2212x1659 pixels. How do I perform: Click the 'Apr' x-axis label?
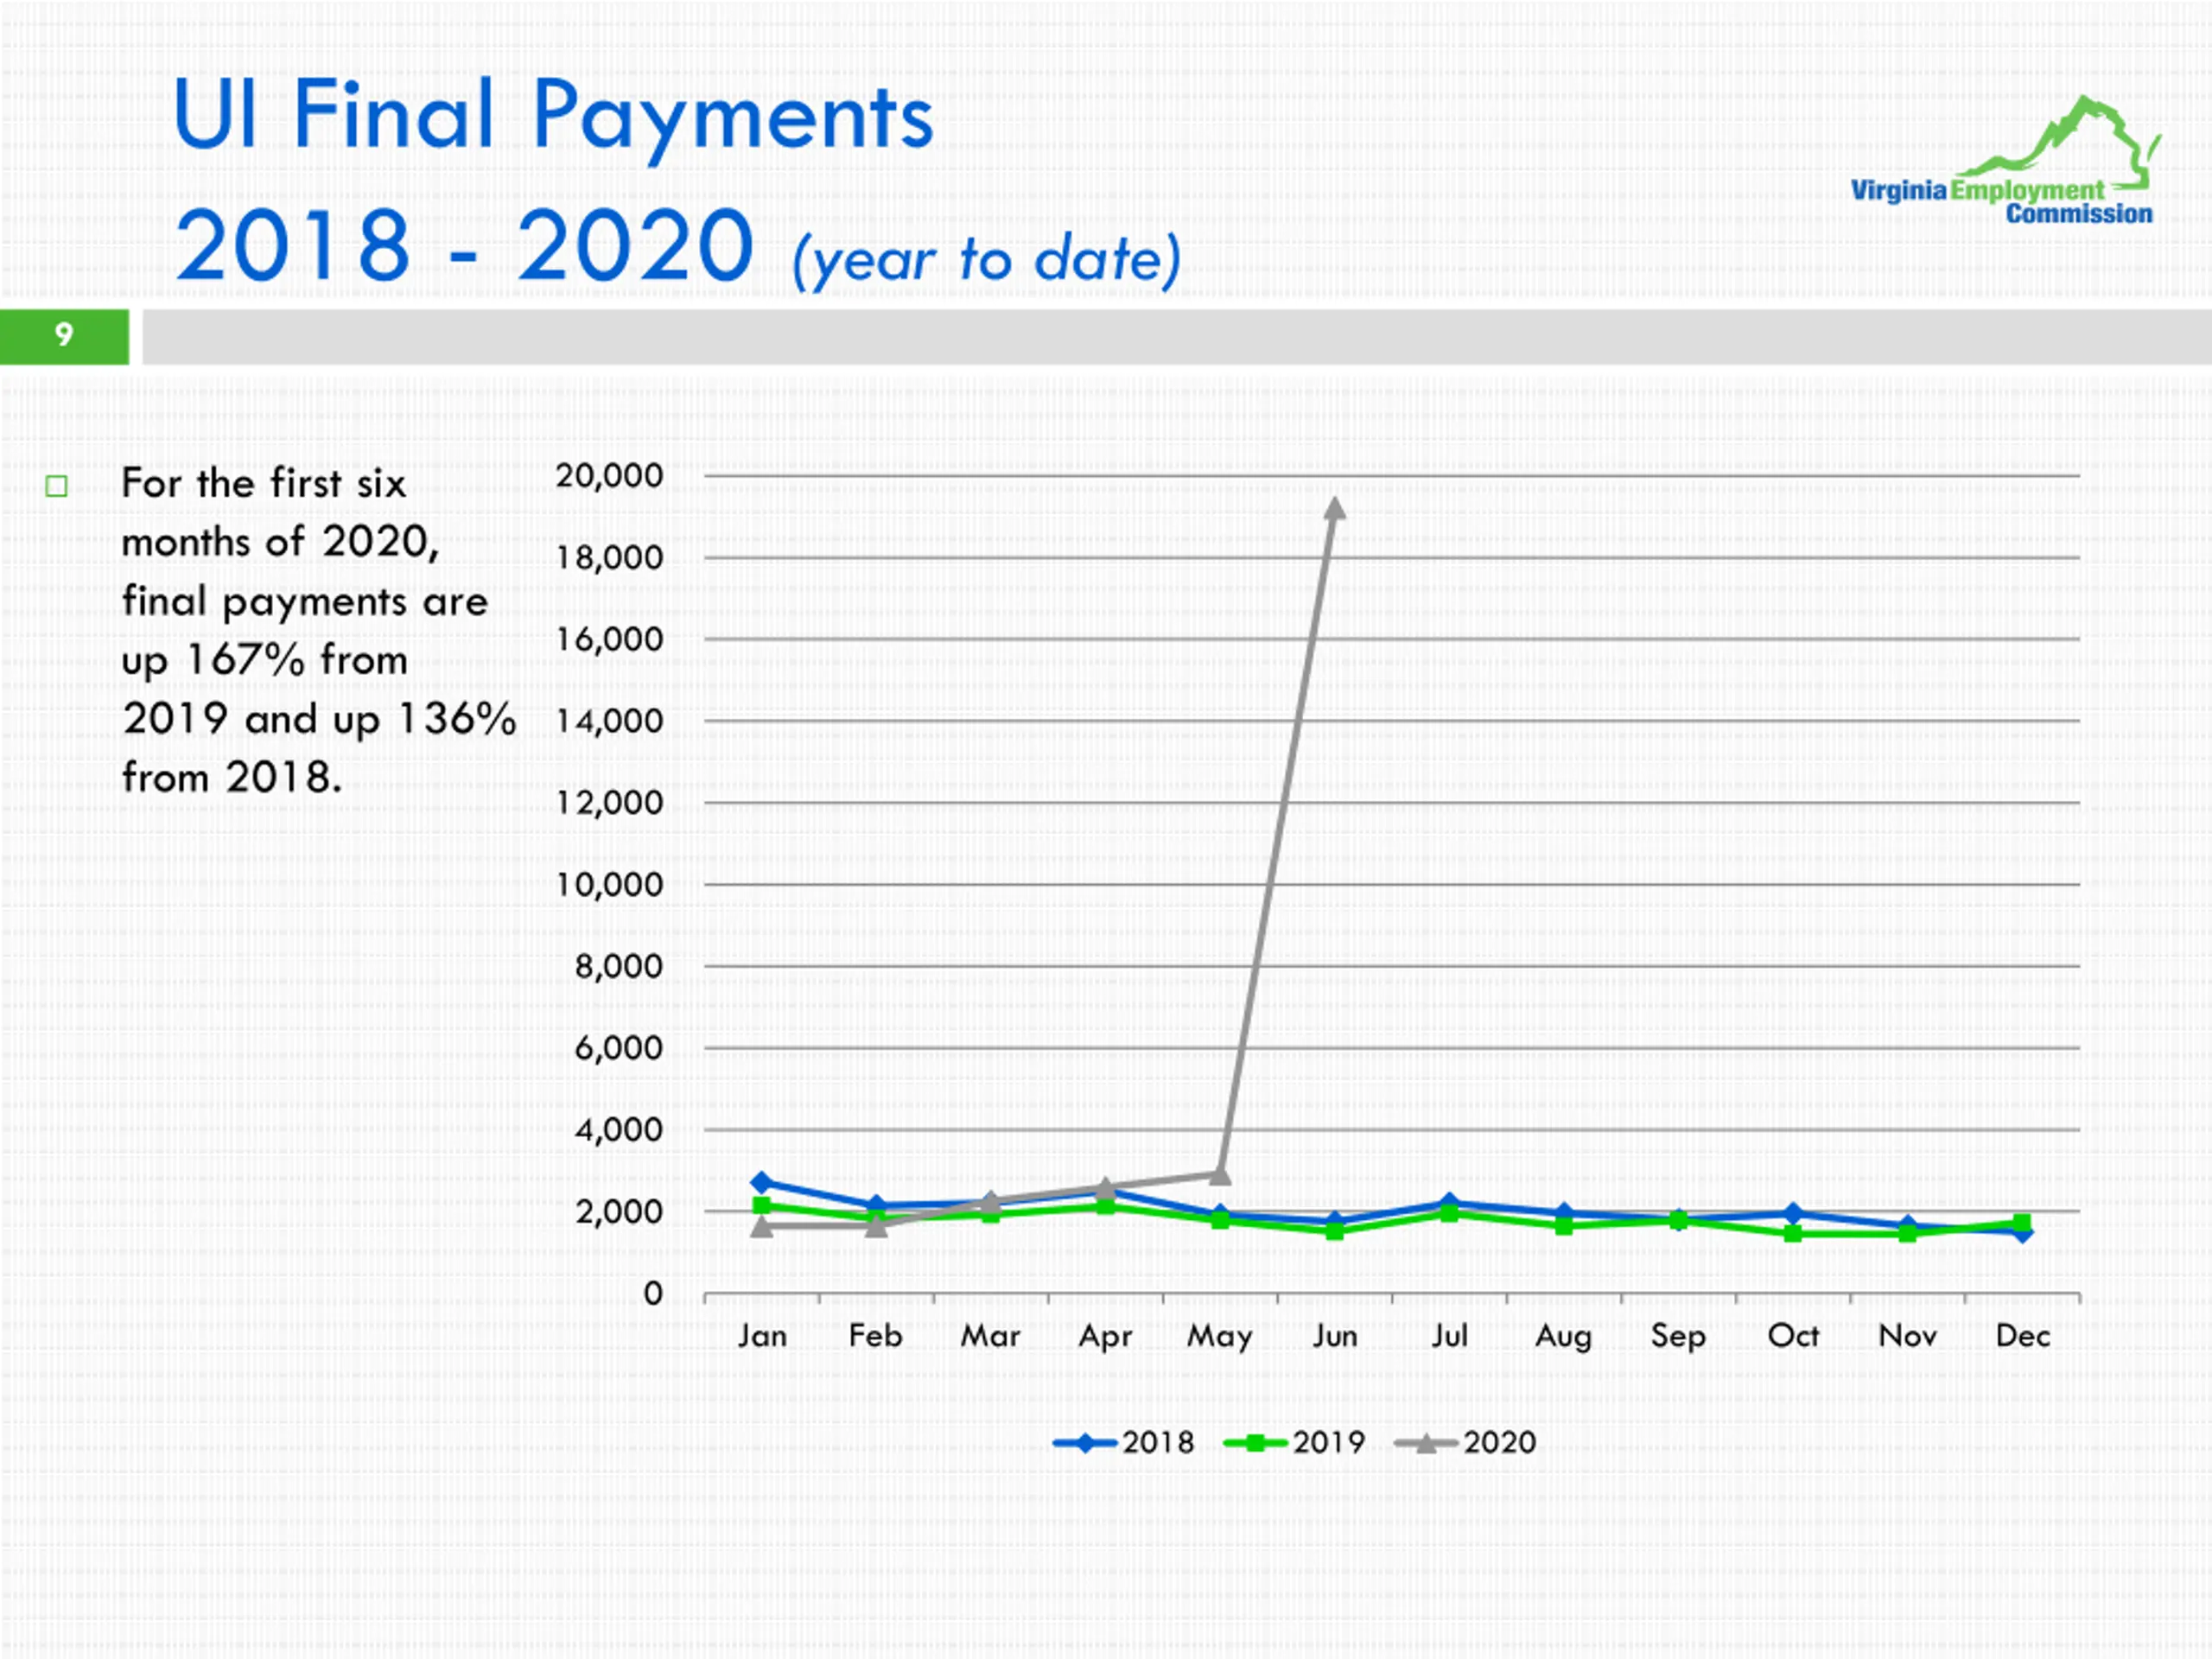coord(1105,1338)
